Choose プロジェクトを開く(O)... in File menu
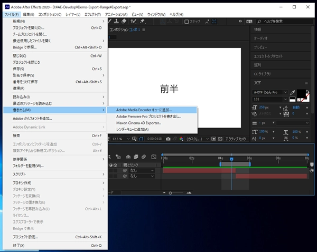This screenshot has height=252, width=317. [55, 28]
